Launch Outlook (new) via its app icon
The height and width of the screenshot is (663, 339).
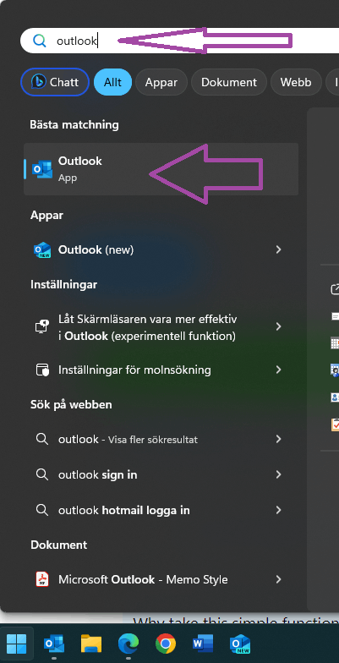42,250
